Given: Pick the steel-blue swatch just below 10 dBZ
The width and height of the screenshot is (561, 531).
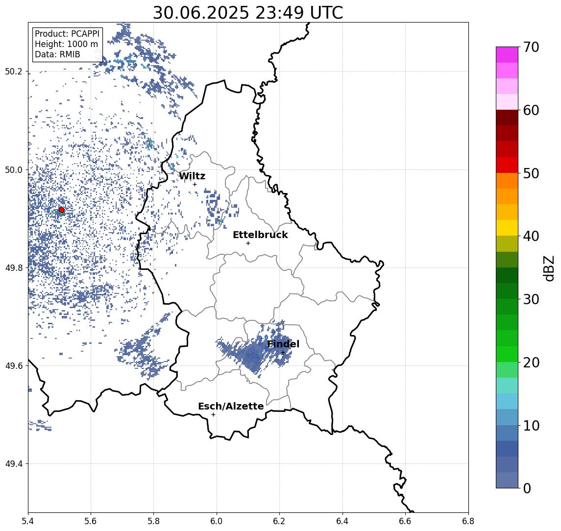Looking at the screenshot, I should point(507,433).
